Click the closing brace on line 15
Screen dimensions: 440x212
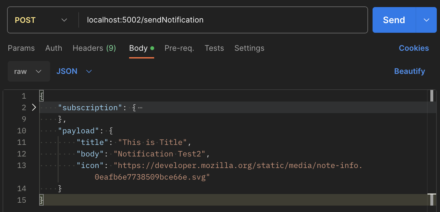click(41, 200)
